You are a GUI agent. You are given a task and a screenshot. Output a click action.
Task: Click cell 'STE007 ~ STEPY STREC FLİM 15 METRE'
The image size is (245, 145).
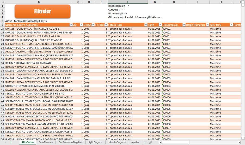(39, 86)
